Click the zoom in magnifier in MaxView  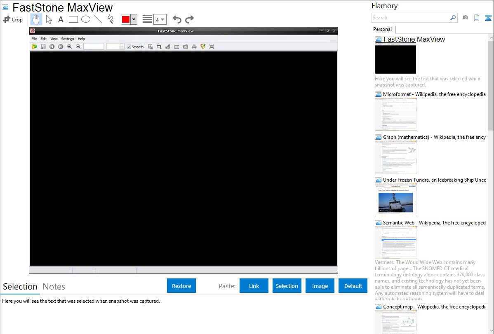coord(69,47)
